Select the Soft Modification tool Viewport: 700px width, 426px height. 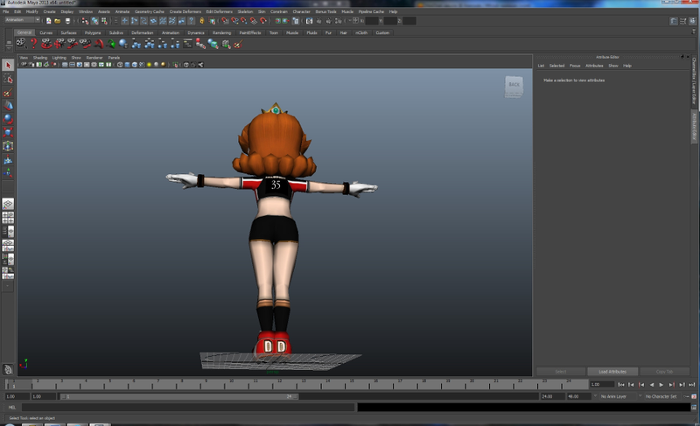pyautogui.click(x=8, y=159)
